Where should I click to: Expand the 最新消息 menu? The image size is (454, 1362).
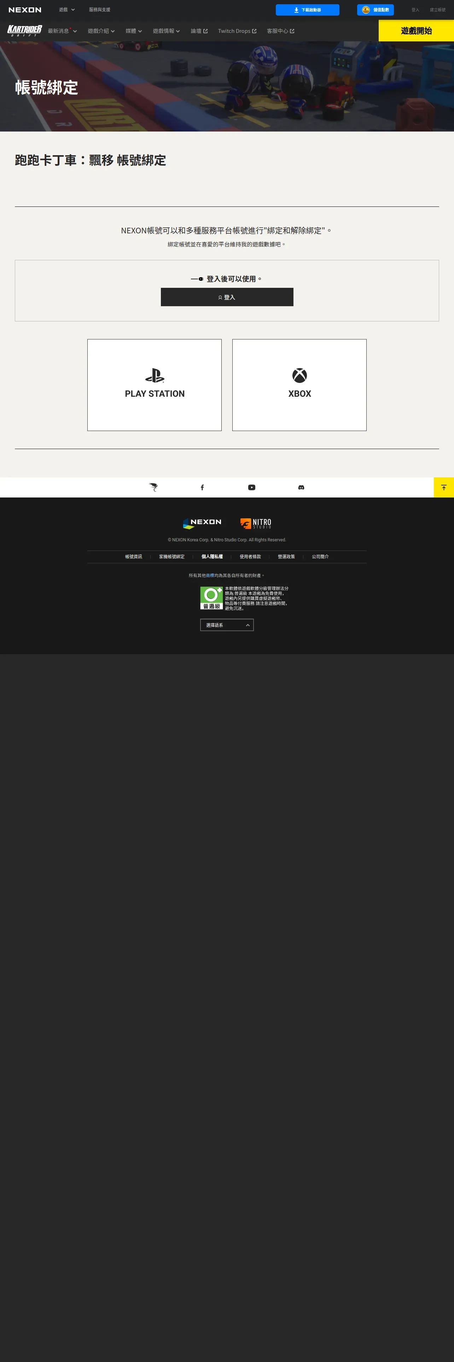tap(62, 31)
